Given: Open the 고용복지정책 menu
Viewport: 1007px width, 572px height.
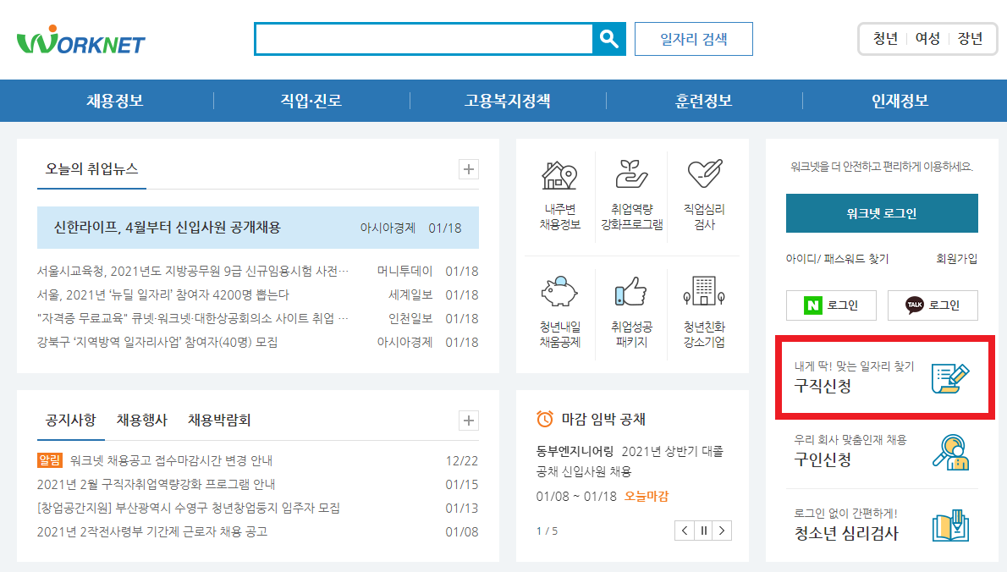Looking at the screenshot, I should [508, 101].
